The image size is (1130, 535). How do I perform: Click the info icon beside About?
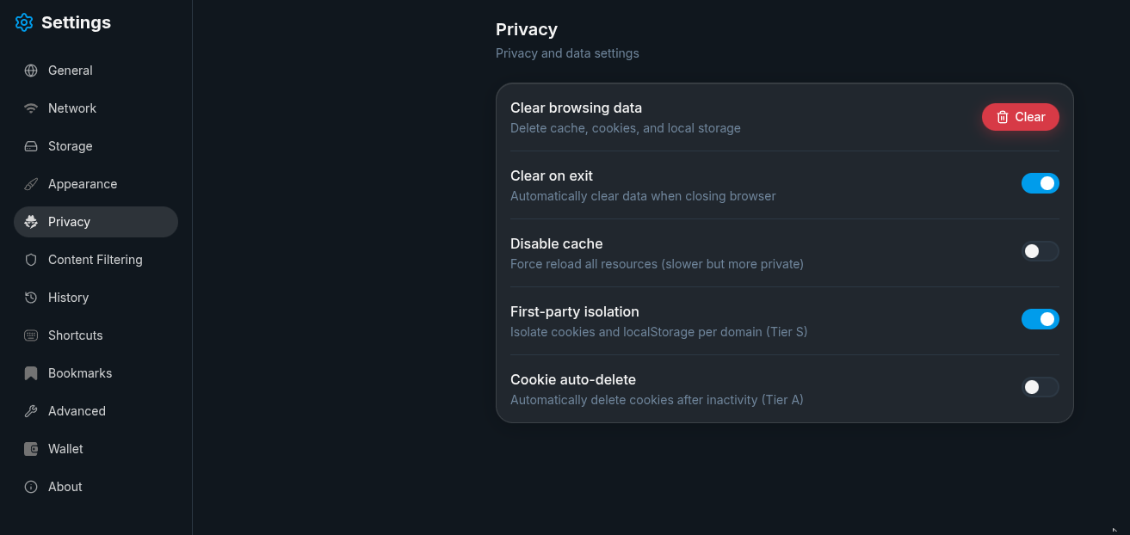[31, 487]
